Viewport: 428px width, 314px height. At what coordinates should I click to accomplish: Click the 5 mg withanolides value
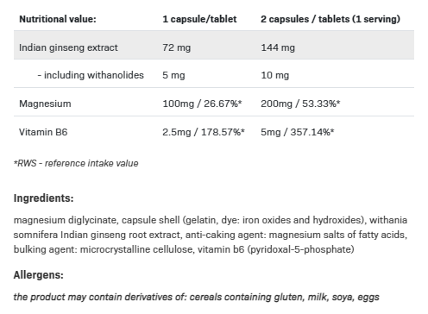(173, 75)
